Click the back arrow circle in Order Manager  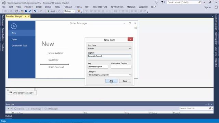(14, 26)
